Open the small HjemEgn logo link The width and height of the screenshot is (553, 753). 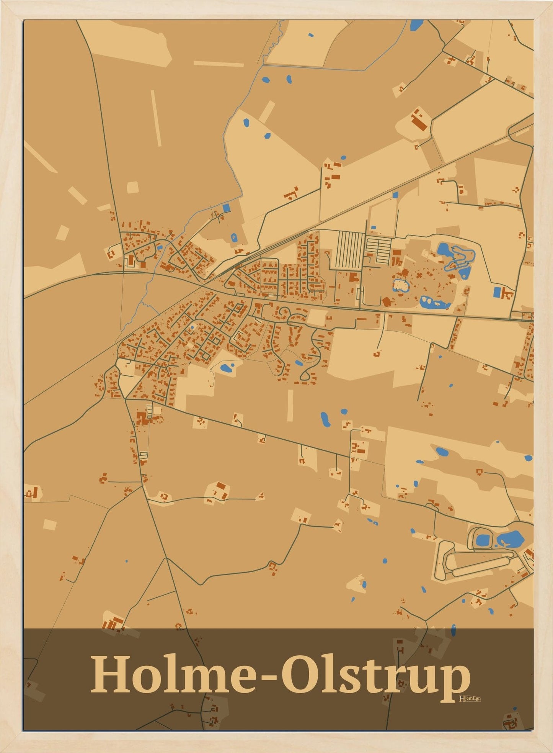(x=470, y=698)
